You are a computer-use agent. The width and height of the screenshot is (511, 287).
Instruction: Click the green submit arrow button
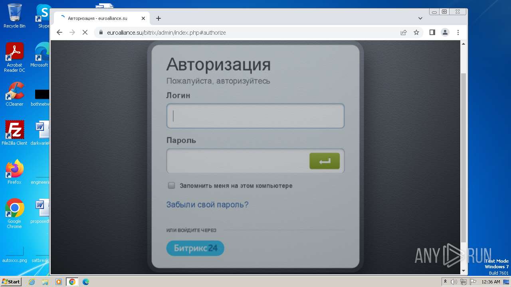(325, 161)
